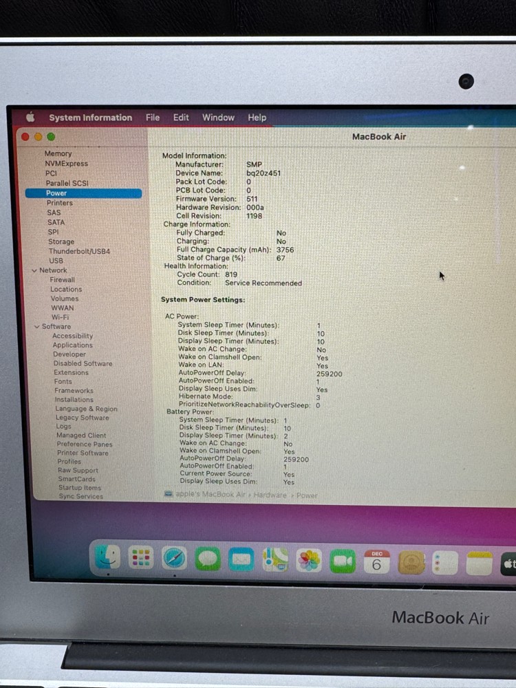Select NVMExpress in sidebar
This screenshot has width=516, height=688.
[66, 164]
